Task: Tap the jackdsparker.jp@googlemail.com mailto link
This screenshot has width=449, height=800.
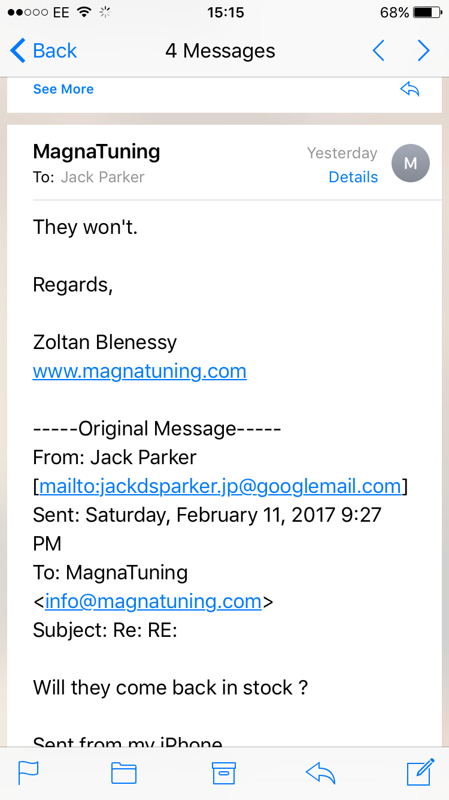Action: pos(220,486)
